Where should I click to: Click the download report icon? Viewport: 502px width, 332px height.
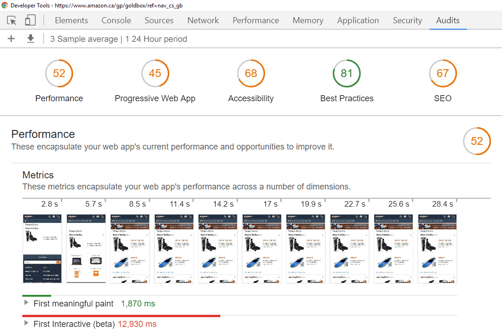(x=31, y=39)
